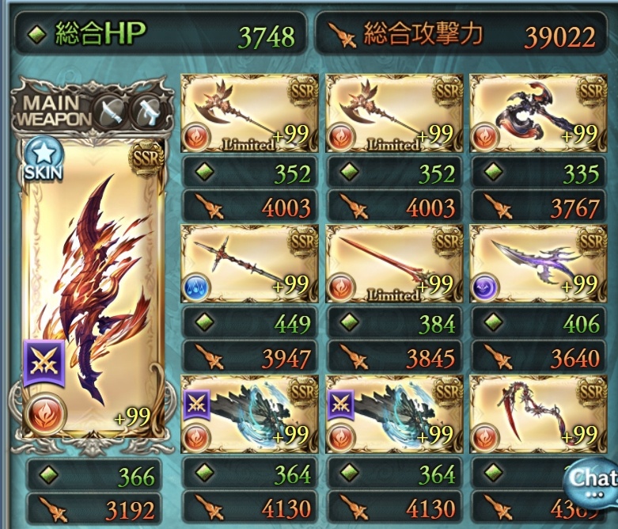Select the water element spear weapon
This screenshot has width=618, height=529.
click(249, 264)
